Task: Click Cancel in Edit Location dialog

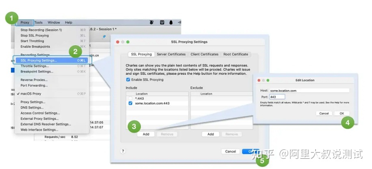Action: pyautogui.click(x=324, y=114)
